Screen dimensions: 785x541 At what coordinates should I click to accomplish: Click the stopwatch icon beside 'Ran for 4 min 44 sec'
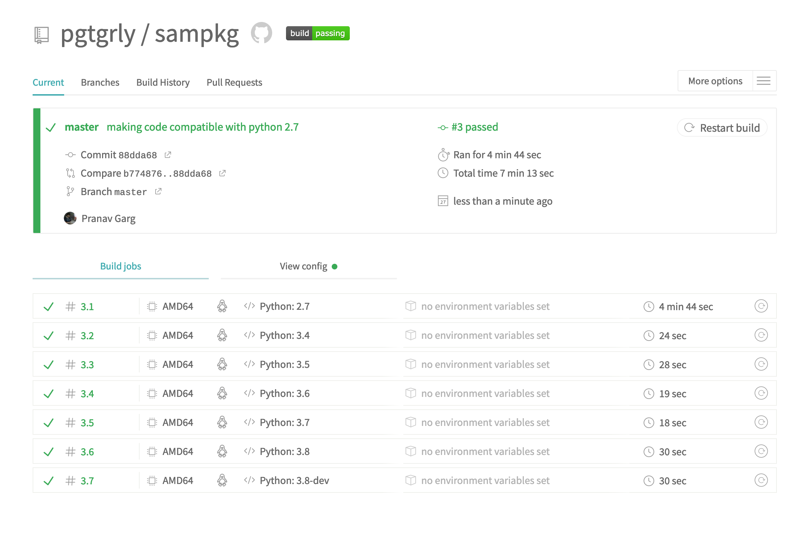point(443,155)
